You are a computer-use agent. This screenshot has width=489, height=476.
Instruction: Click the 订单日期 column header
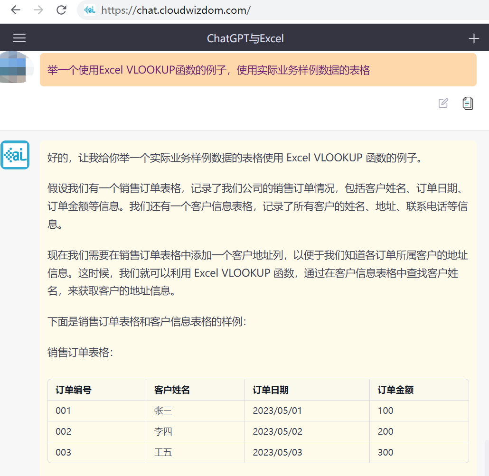coord(307,390)
